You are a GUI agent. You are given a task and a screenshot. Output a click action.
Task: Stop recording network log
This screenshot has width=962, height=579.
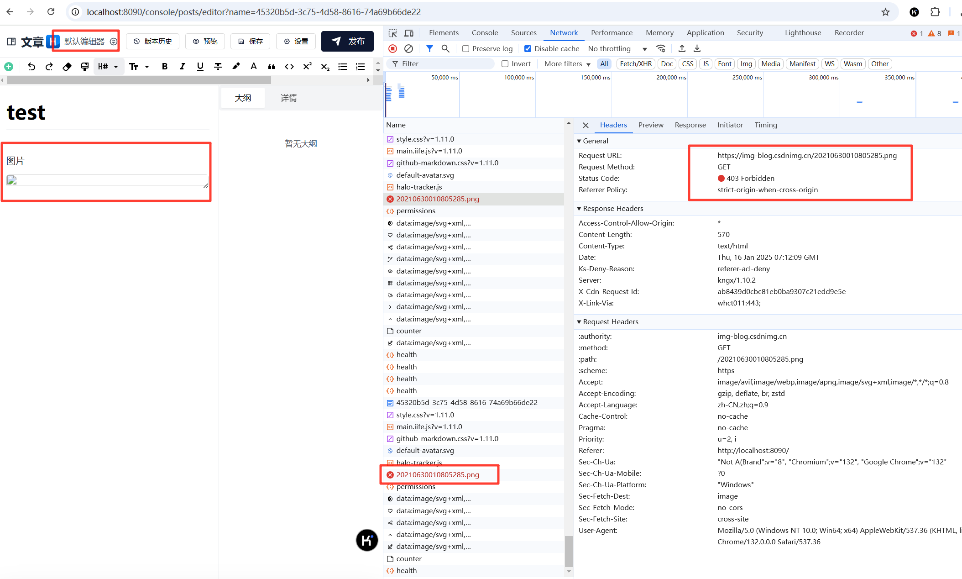pos(393,48)
